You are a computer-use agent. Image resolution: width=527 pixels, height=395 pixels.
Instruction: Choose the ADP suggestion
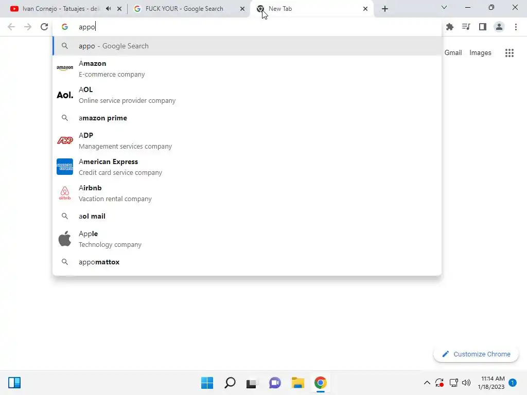247,141
